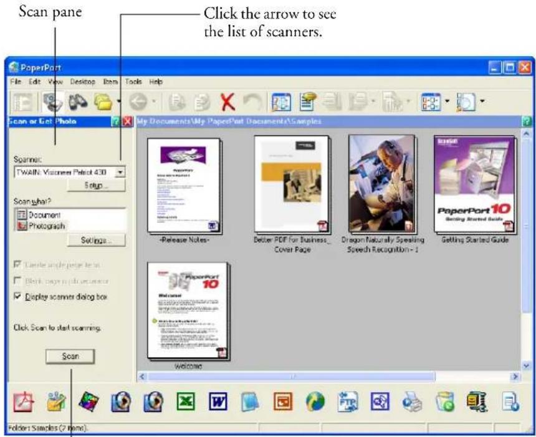Image resolution: width=536 pixels, height=437 pixels.
Task: Click the vertical scrollbar up arrow
Action: point(526,133)
